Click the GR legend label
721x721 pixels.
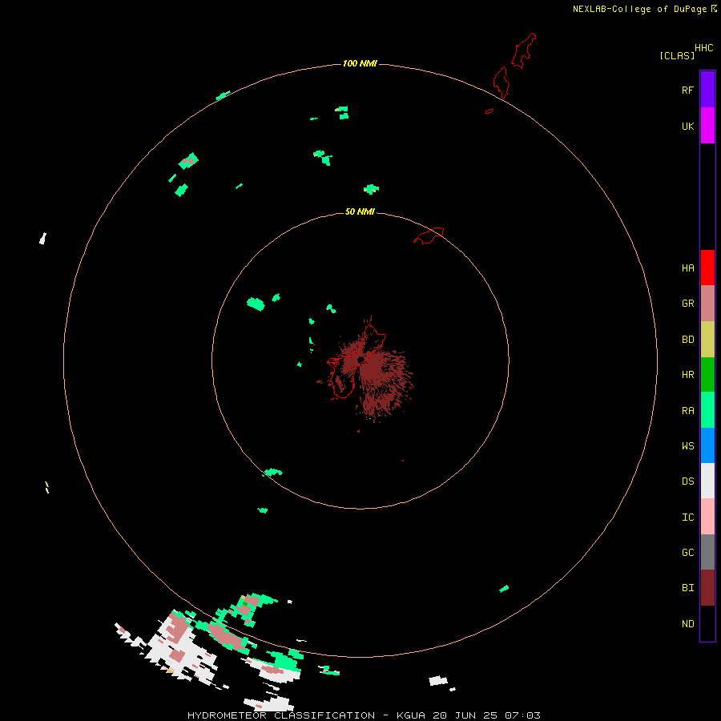[x=687, y=304]
